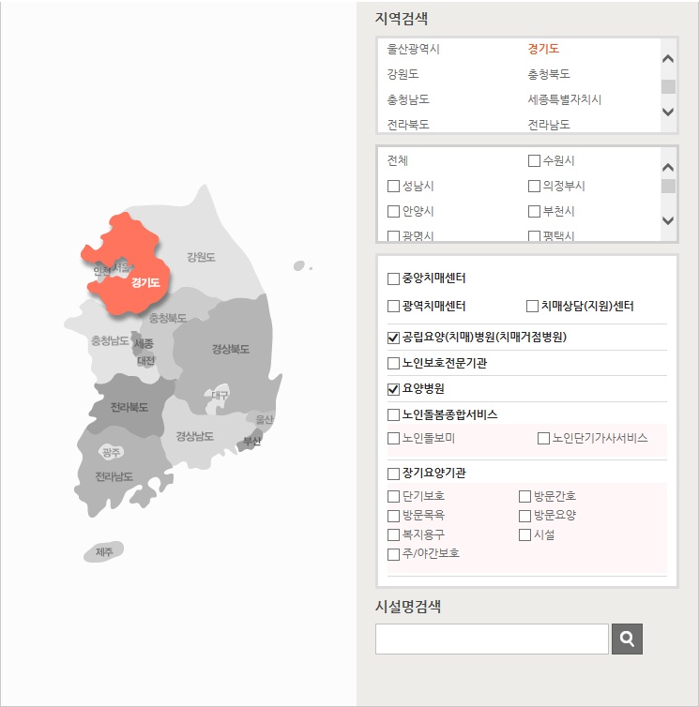The height and width of the screenshot is (707, 699).
Task: Uncheck the 요양병원 checkbox
Action: pos(393,389)
